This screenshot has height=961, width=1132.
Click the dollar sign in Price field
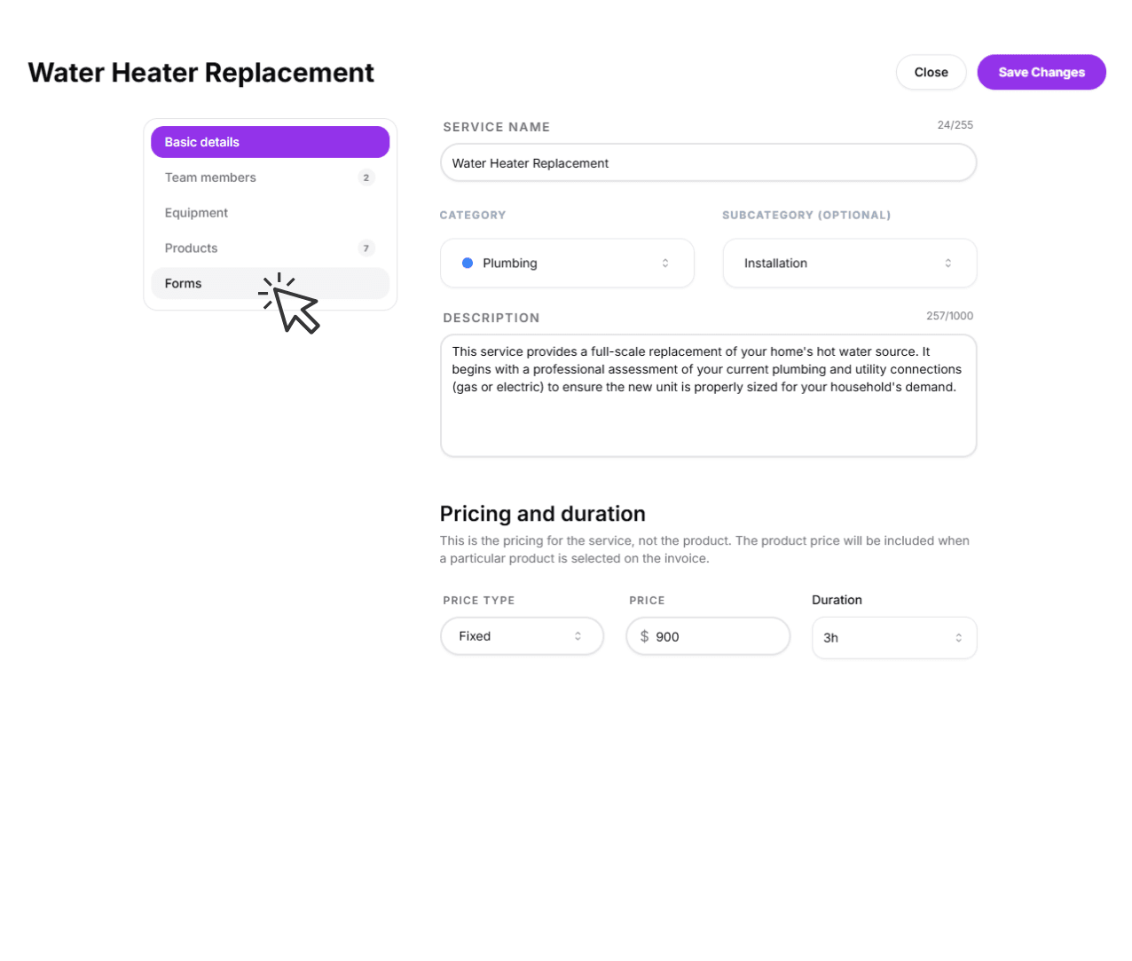click(644, 636)
